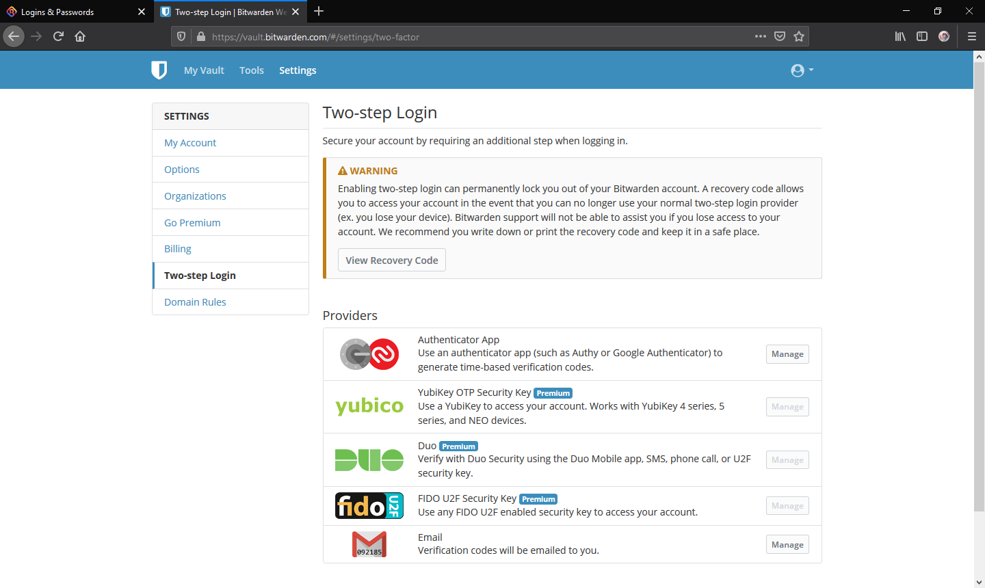Screen dimensions: 985x588
Task: Click the Authenticator App logo
Action: [x=369, y=354]
